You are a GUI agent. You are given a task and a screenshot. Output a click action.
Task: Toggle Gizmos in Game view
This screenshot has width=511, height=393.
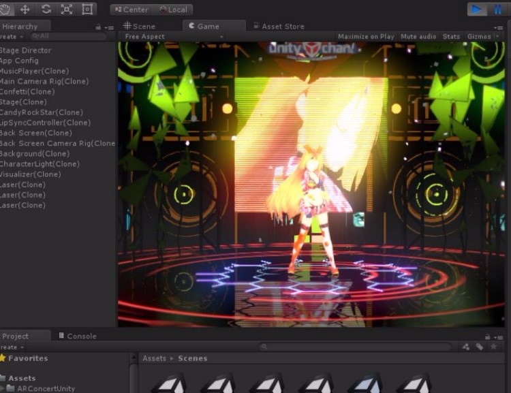(x=479, y=37)
